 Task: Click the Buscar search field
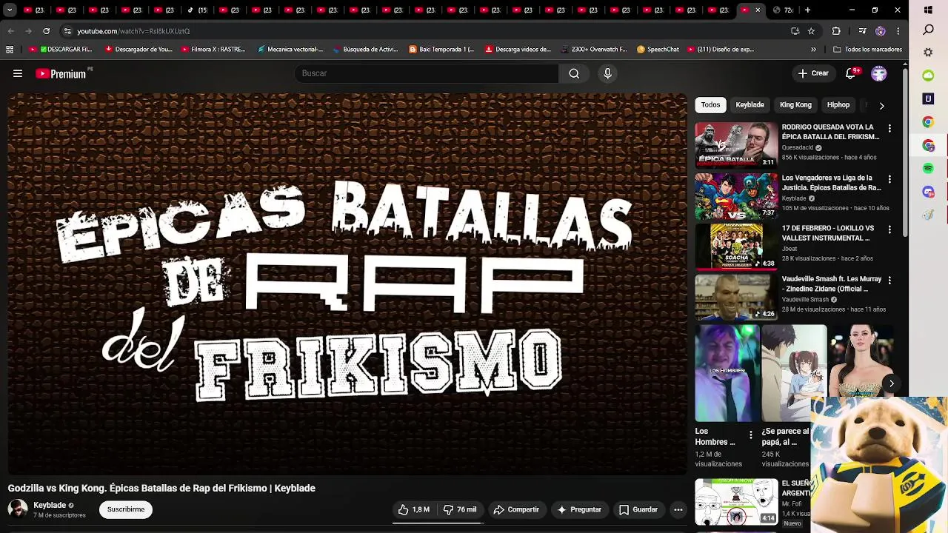427,73
